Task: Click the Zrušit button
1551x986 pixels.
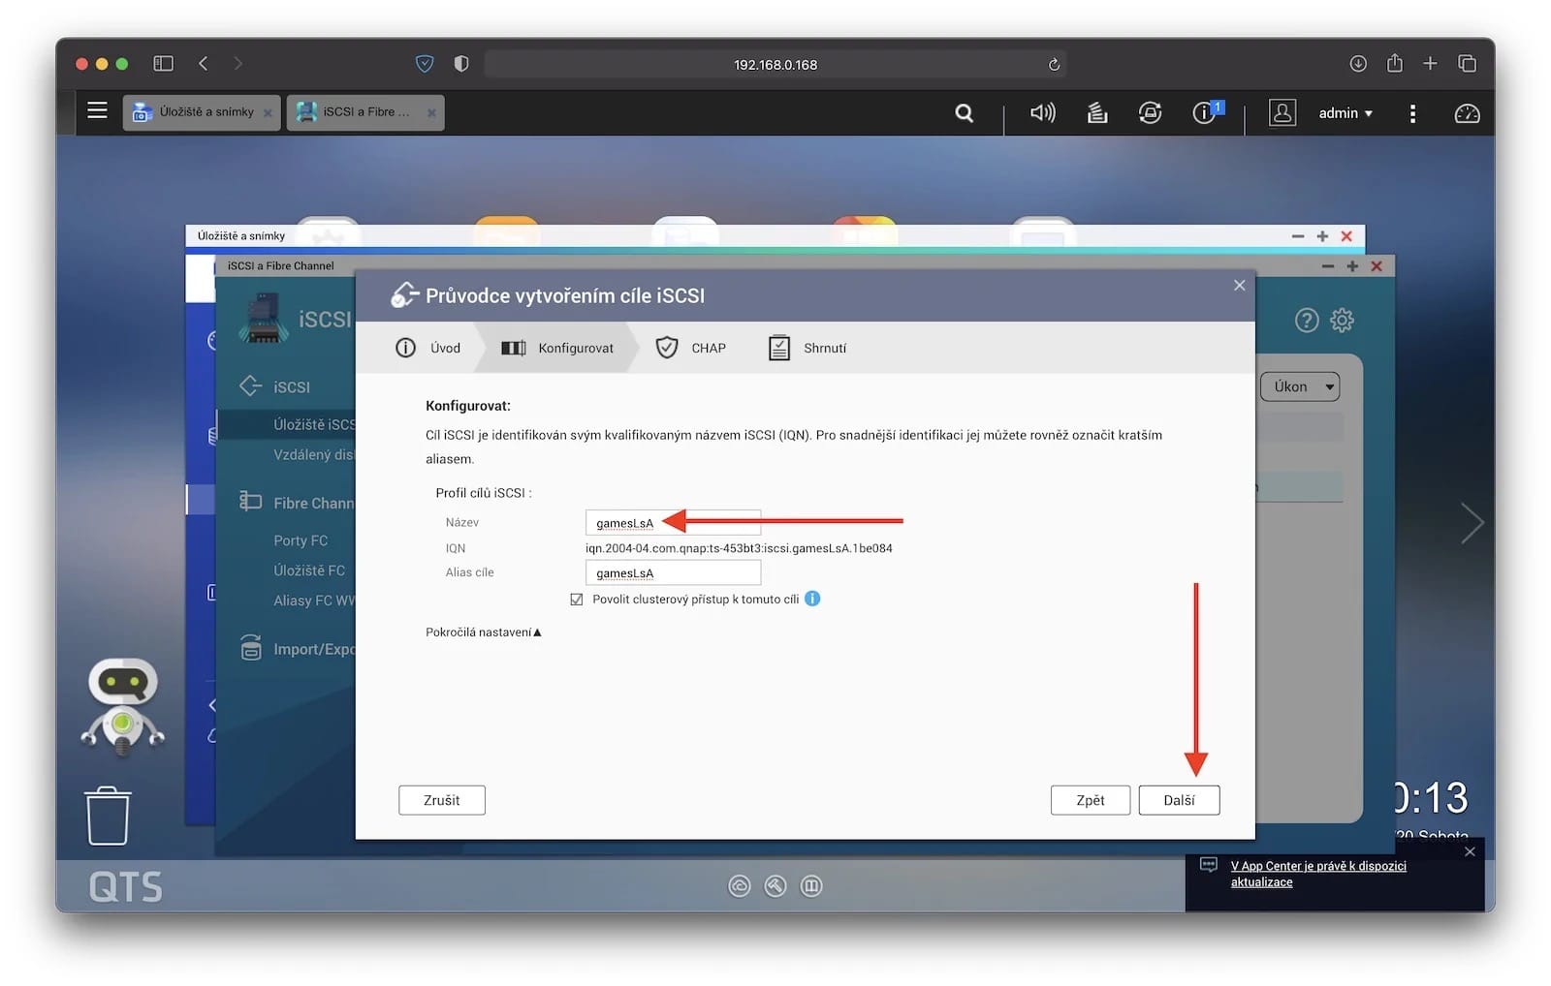Action: (x=441, y=800)
